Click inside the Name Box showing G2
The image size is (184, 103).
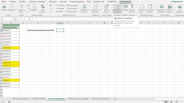point(6,19)
